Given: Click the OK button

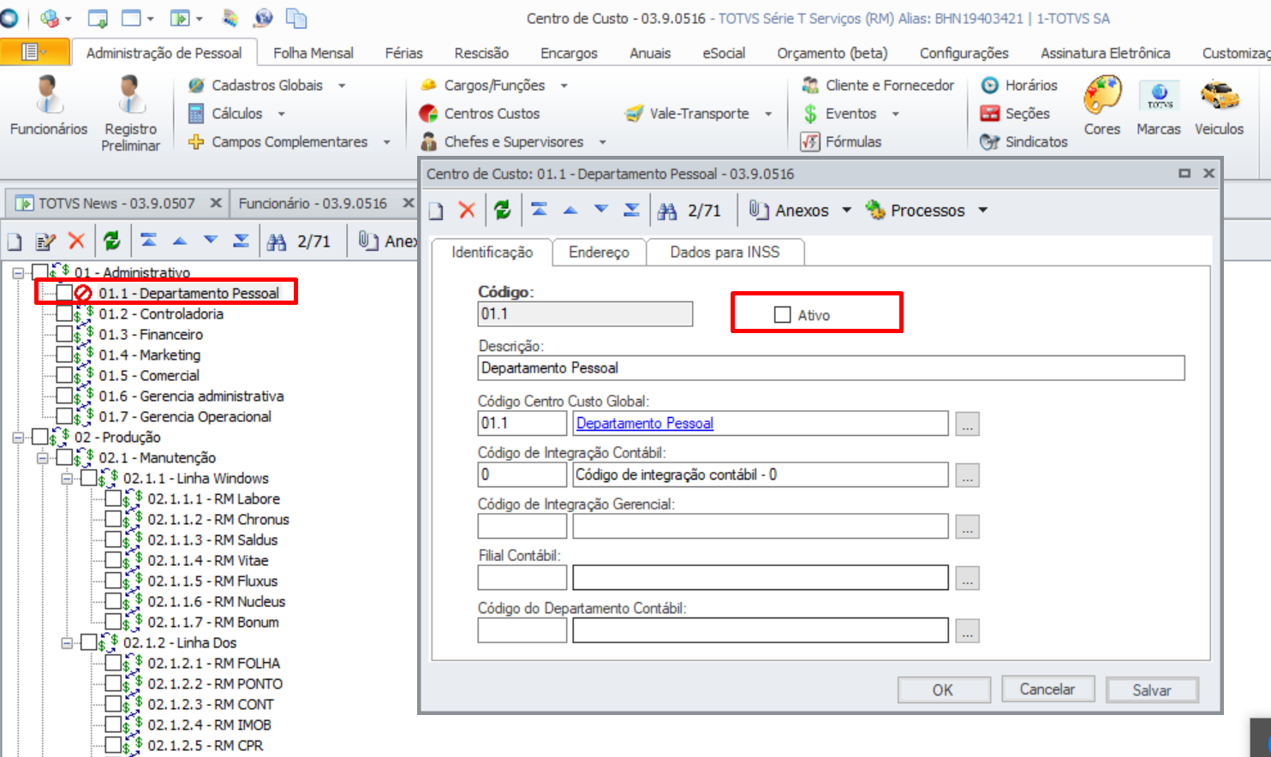Looking at the screenshot, I should tap(943, 689).
